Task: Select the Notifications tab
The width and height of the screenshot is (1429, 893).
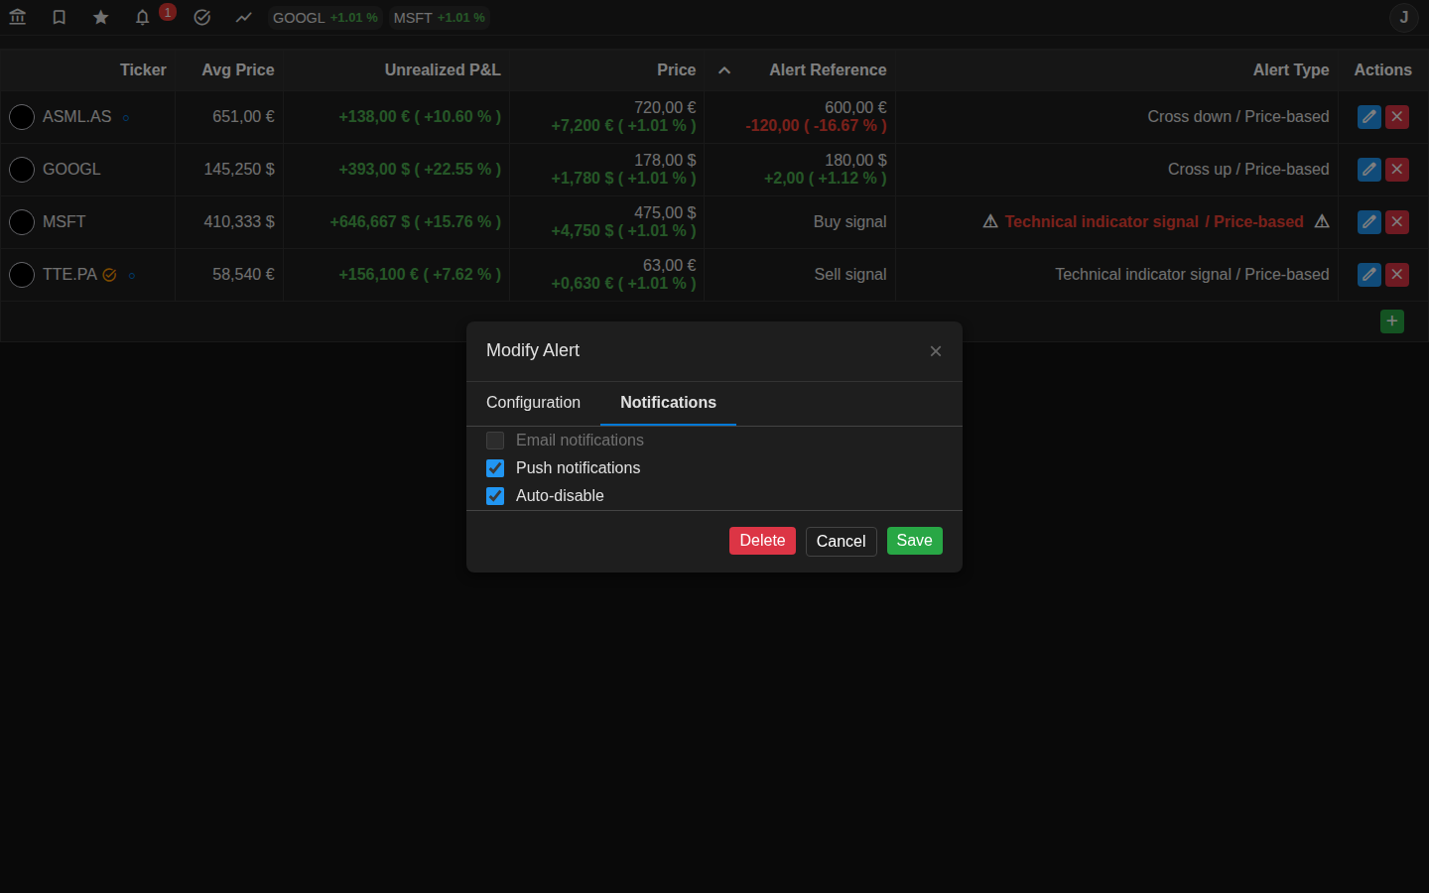Action: pos(668,403)
